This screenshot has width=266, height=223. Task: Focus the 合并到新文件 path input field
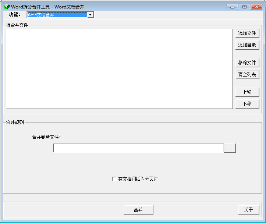[138, 148]
